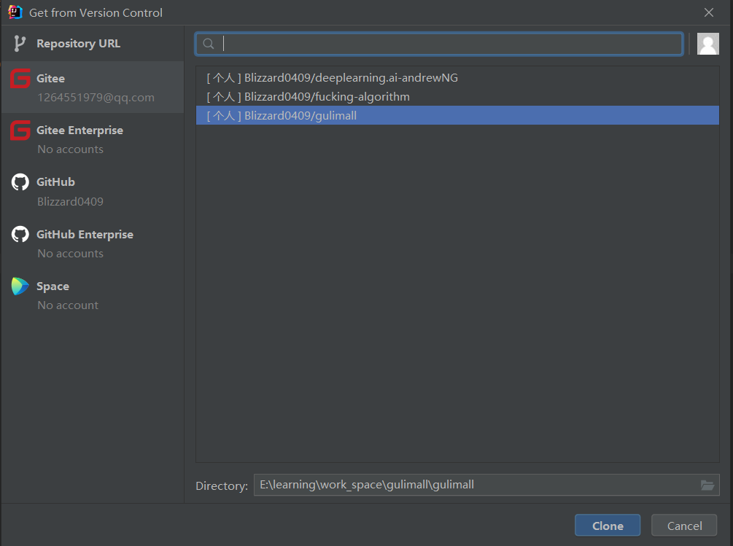Open the account avatar menu
Viewport: 733px width, 546px height.
(707, 44)
